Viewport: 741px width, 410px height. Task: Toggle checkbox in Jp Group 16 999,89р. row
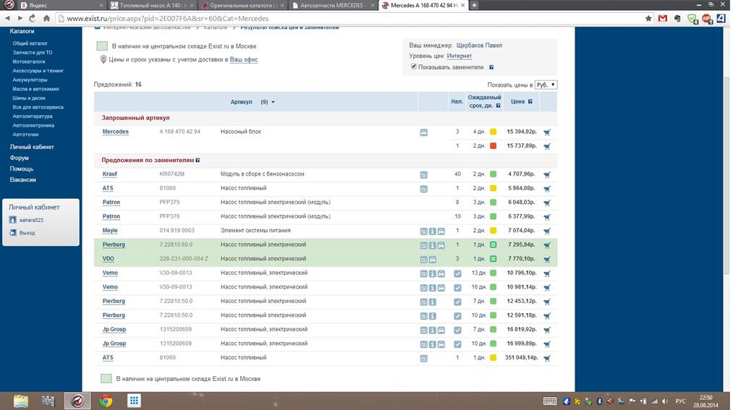(457, 344)
